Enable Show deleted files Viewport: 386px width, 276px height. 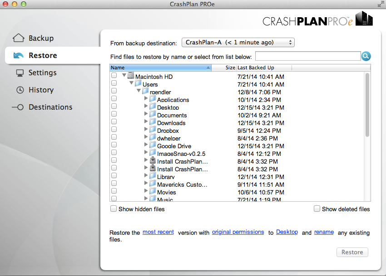pos(317,208)
